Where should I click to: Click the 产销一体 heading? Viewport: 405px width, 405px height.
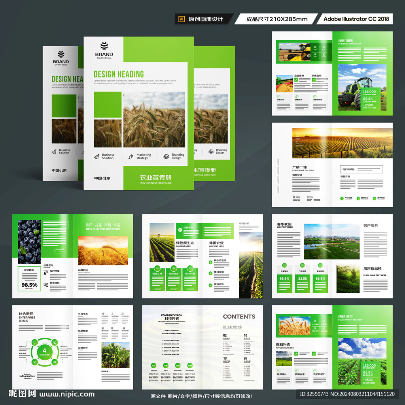click(x=299, y=167)
